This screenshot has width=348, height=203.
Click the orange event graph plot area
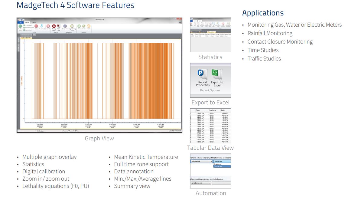(x=103, y=81)
